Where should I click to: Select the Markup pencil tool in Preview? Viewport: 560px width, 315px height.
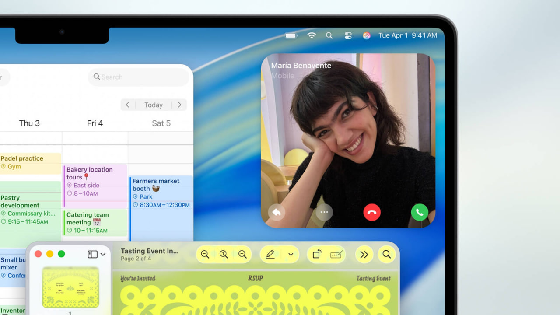[271, 254]
